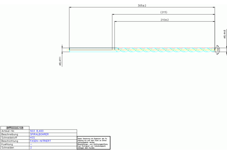Screen dimensions: 227x154
Task: Select the Schneiden value 2
Action: [31, 148]
